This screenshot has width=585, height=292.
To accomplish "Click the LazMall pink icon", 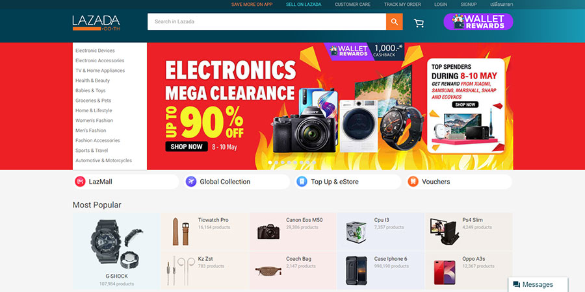I will [x=80, y=182].
